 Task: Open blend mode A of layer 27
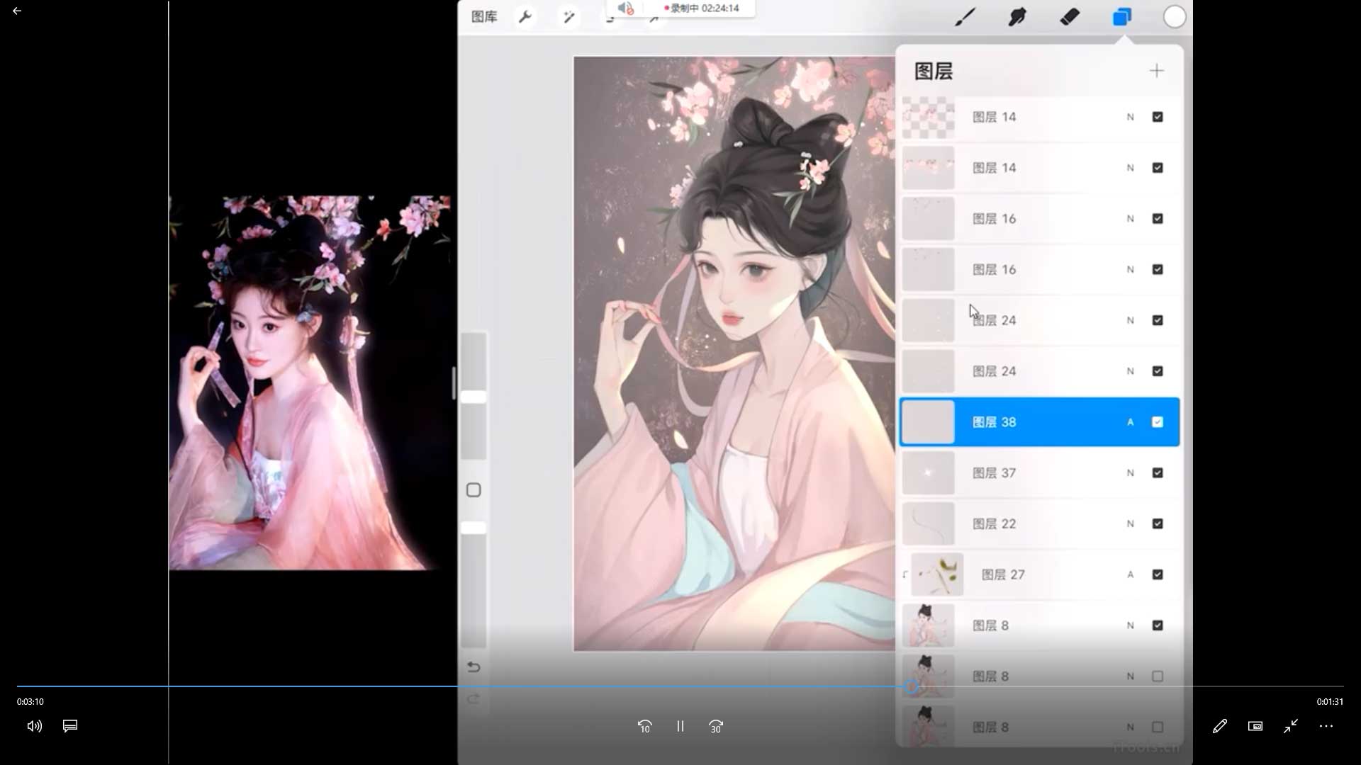pos(1131,574)
